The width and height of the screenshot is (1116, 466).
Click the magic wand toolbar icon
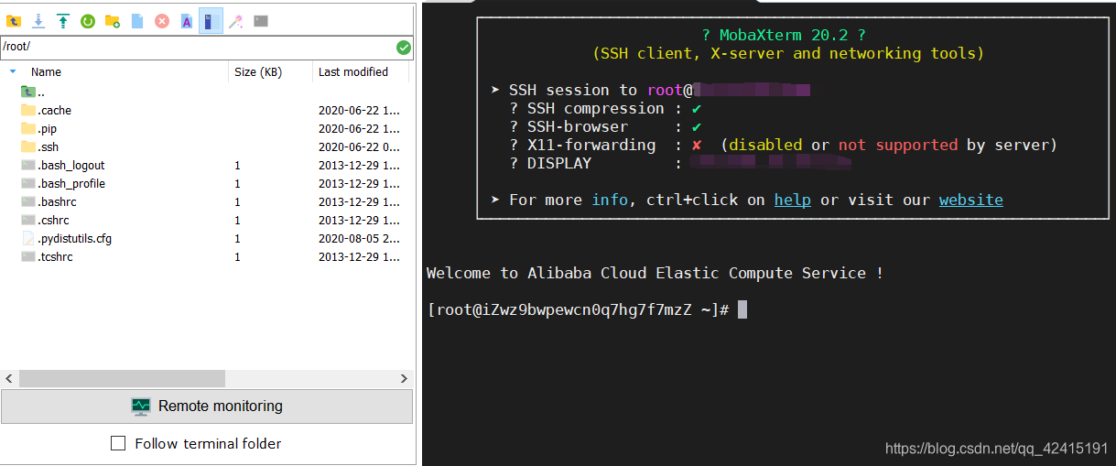point(236,20)
